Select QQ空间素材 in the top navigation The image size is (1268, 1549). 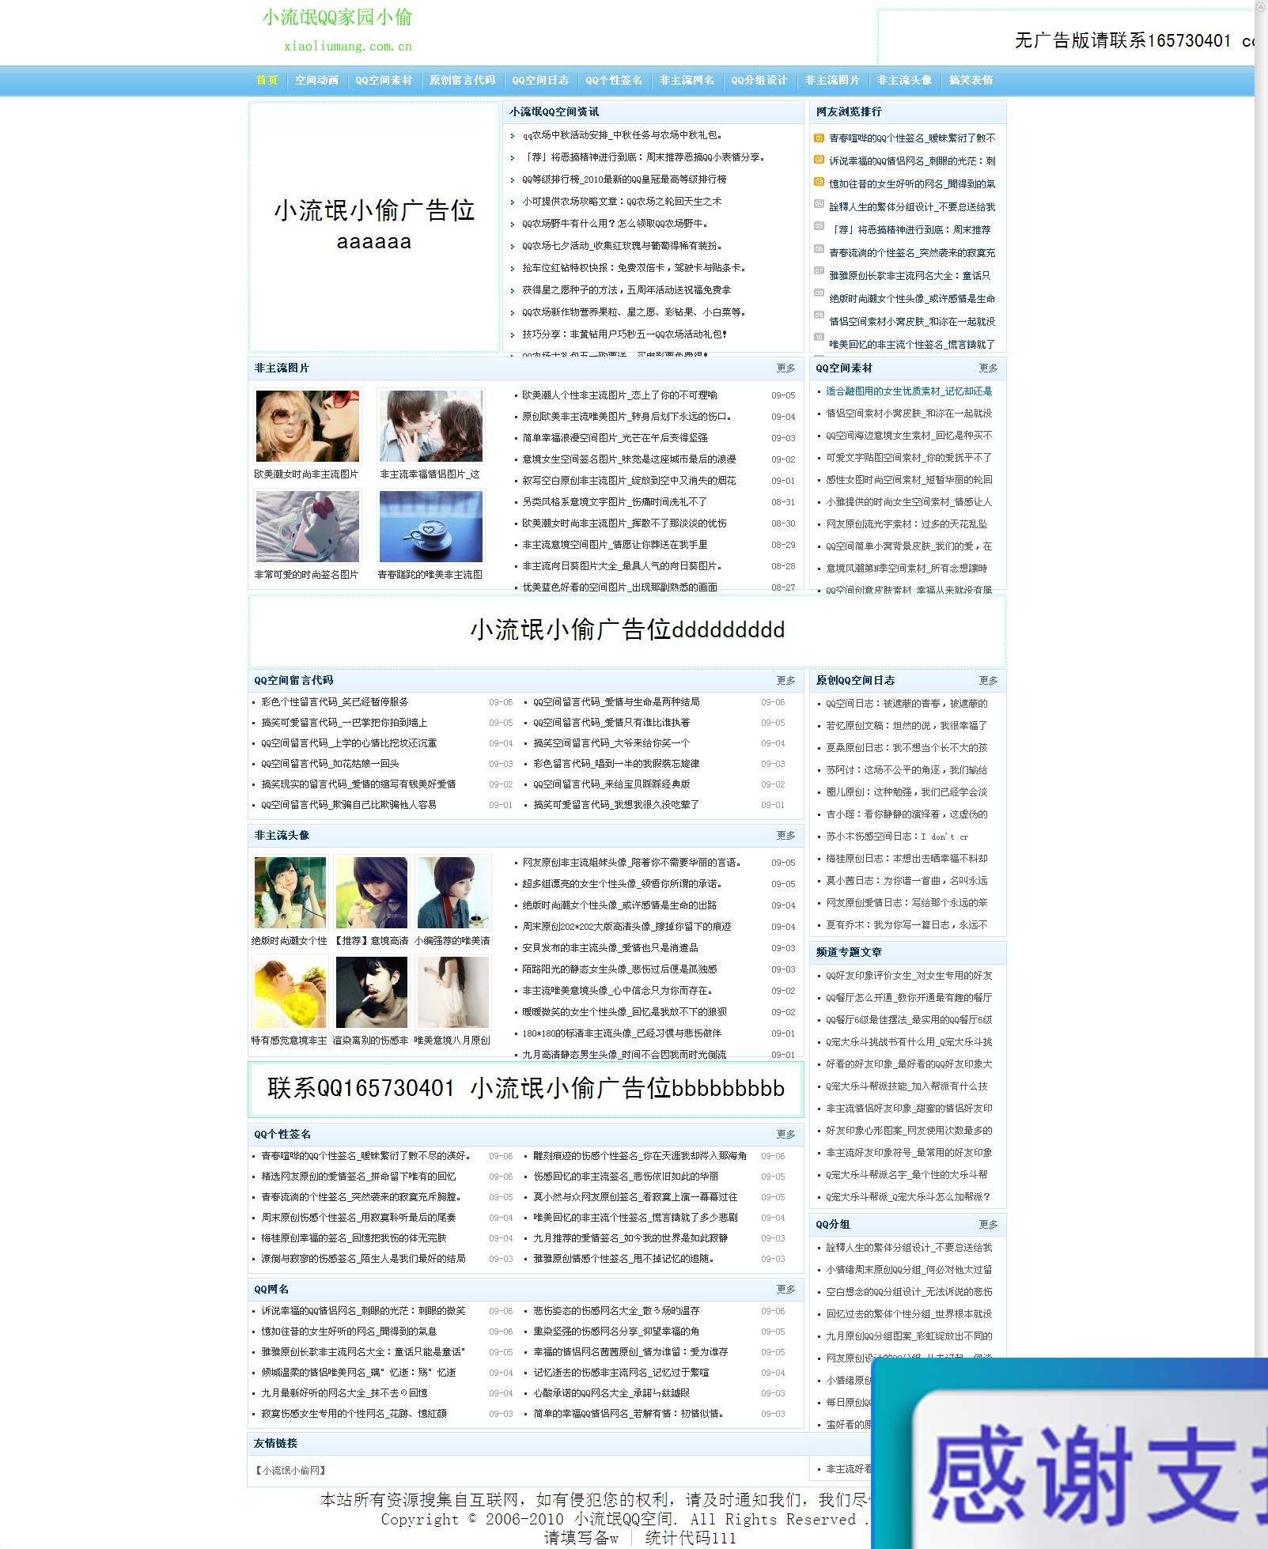pyautogui.click(x=384, y=80)
